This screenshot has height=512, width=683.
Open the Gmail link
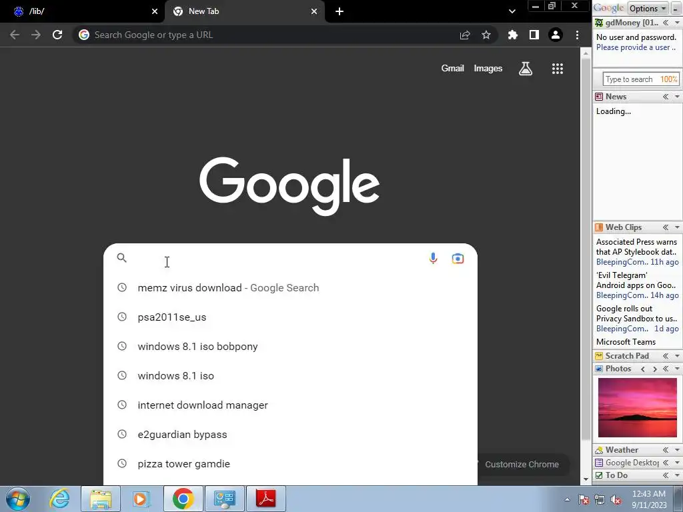[453, 69]
